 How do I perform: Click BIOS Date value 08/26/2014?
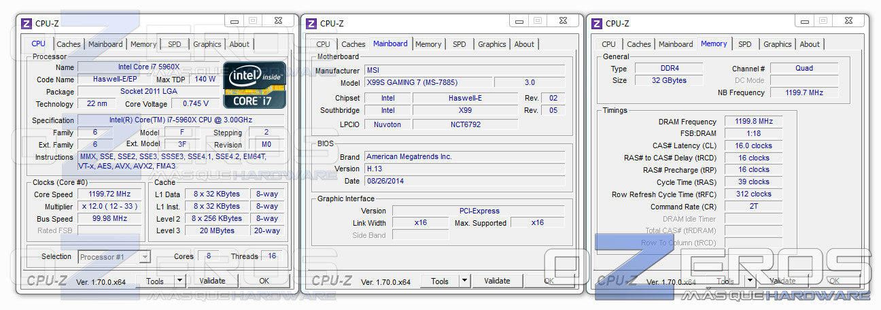[x=464, y=181]
